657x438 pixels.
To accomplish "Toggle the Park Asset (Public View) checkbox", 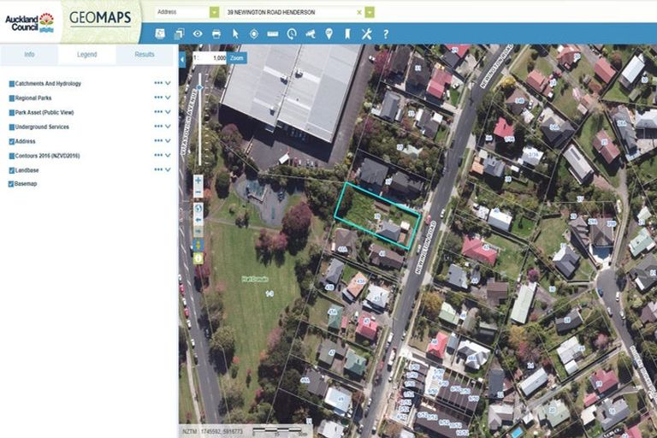I will [x=12, y=113].
